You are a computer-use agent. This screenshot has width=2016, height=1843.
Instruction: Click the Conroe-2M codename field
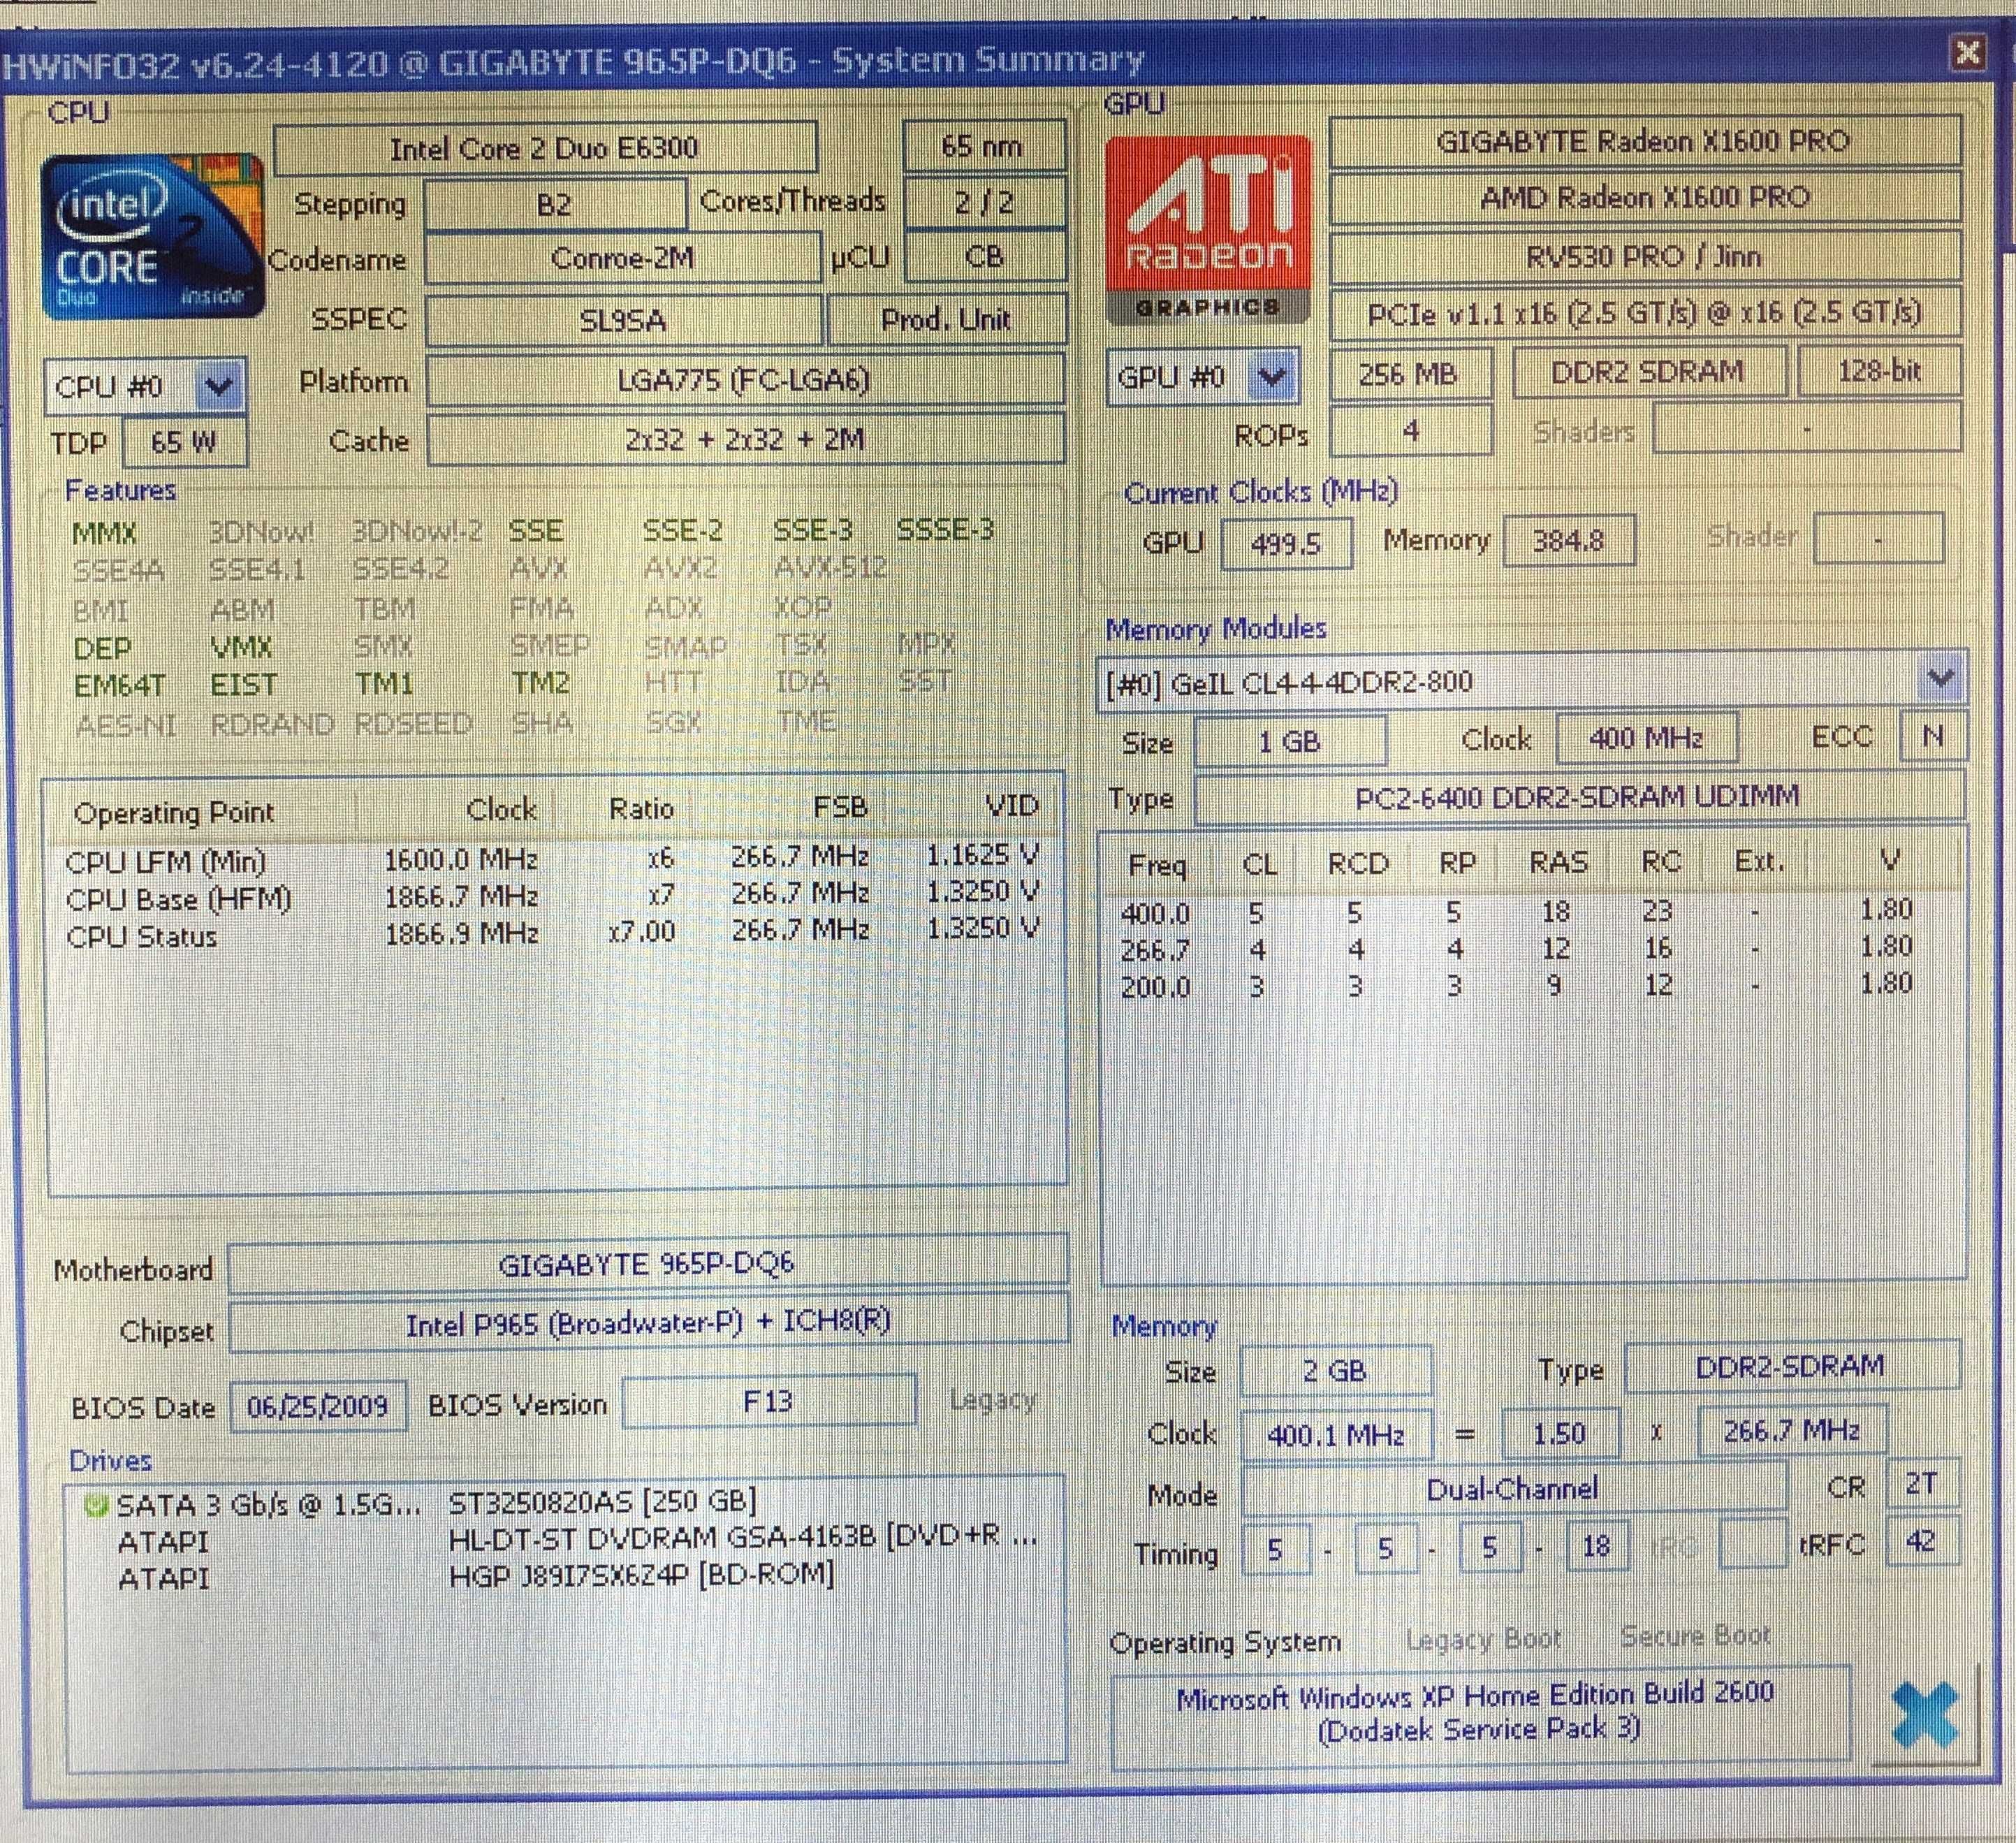[x=622, y=259]
